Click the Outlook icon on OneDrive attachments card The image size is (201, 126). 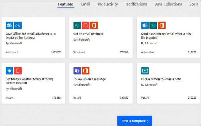pyautogui.click(x=10, y=25)
